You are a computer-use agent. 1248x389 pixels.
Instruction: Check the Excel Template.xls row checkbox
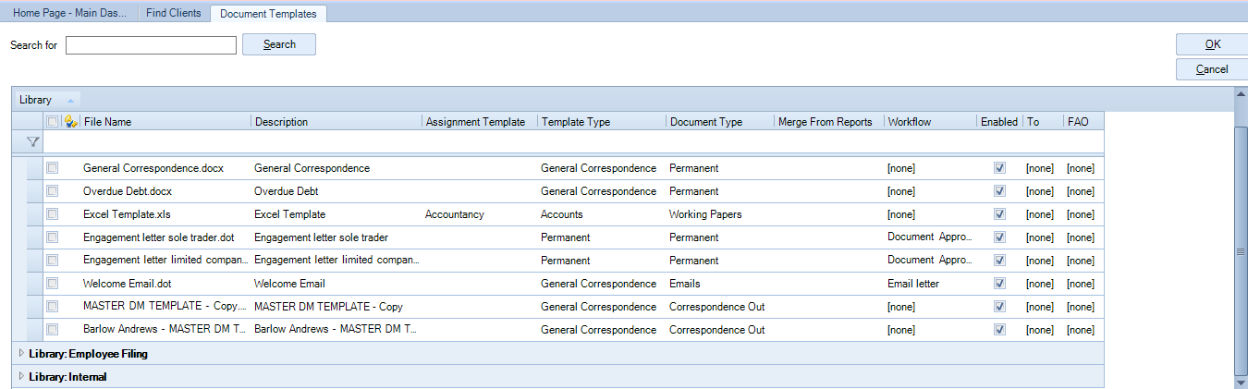point(53,214)
